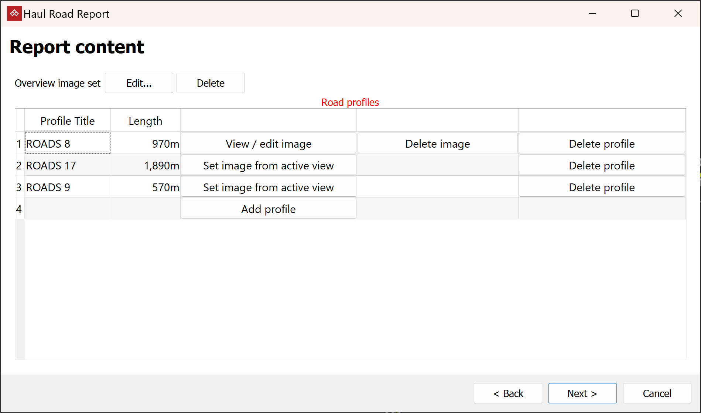Delete the ROADS 8 profile
Screen dimensions: 701x413
(x=602, y=144)
